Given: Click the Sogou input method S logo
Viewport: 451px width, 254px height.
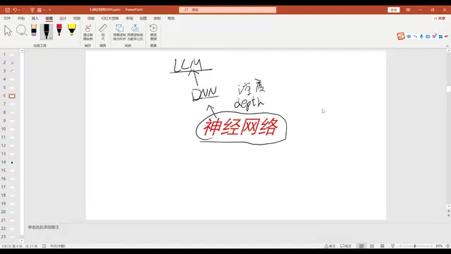Looking at the screenshot, I should coord(401,36).
